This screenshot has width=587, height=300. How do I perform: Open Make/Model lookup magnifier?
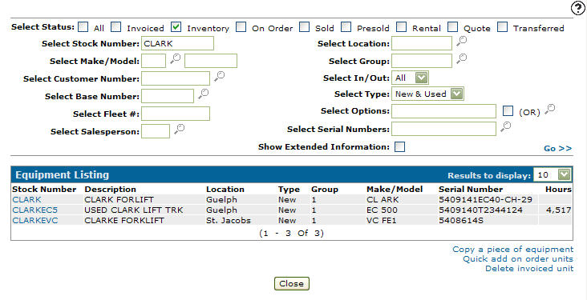[x=175, y=58]
